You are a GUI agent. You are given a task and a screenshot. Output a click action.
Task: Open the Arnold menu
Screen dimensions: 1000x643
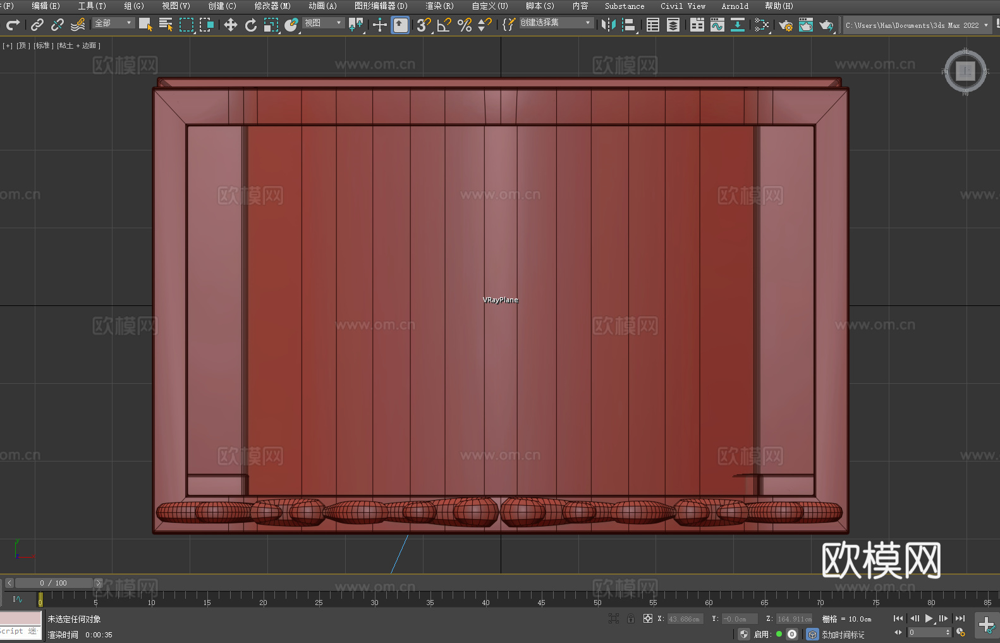[x=735, y=6]
